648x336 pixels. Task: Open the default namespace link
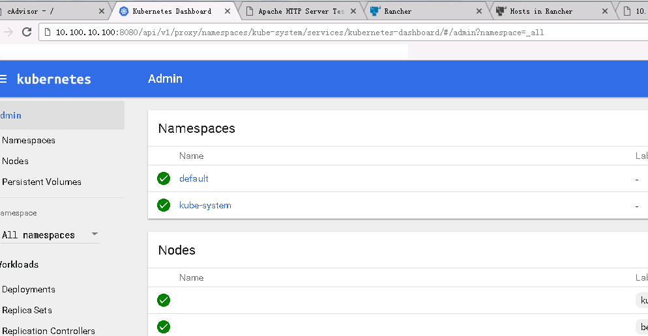click(194, 178)
